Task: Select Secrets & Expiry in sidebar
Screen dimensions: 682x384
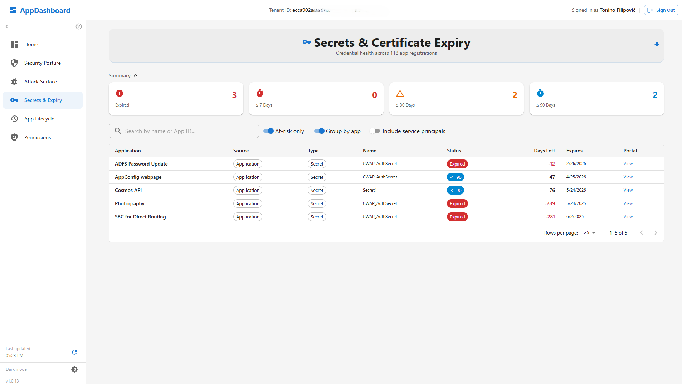Action: point(43,100)
